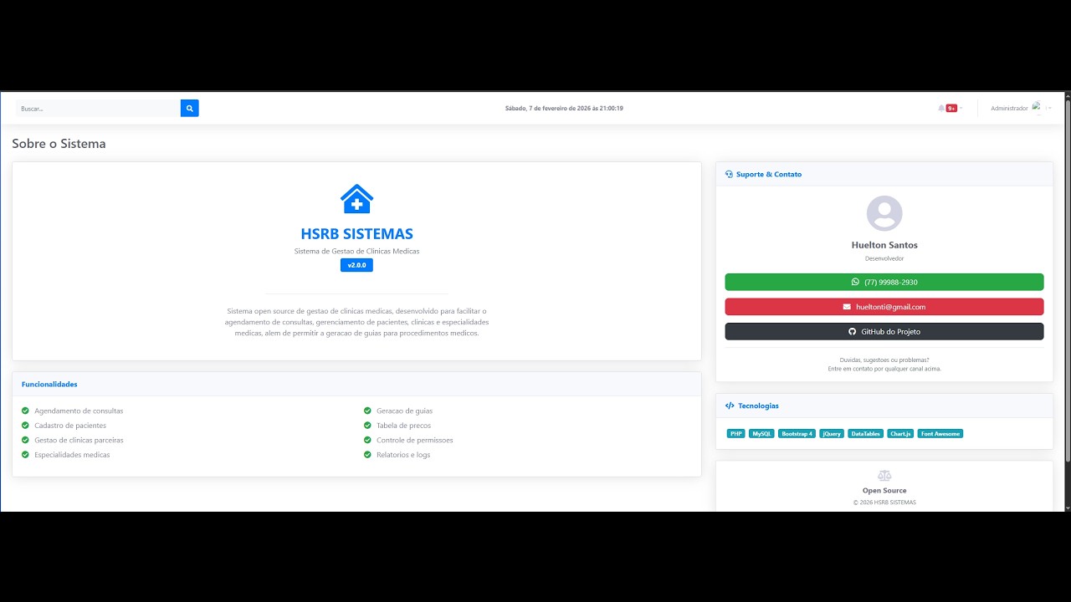Click the blue search magnifier button
This screenshot has height=602, width=1071.
pos(190,108)
